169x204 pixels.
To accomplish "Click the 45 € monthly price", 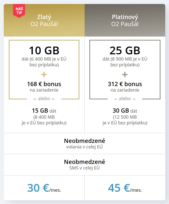I will click(125, 188).
